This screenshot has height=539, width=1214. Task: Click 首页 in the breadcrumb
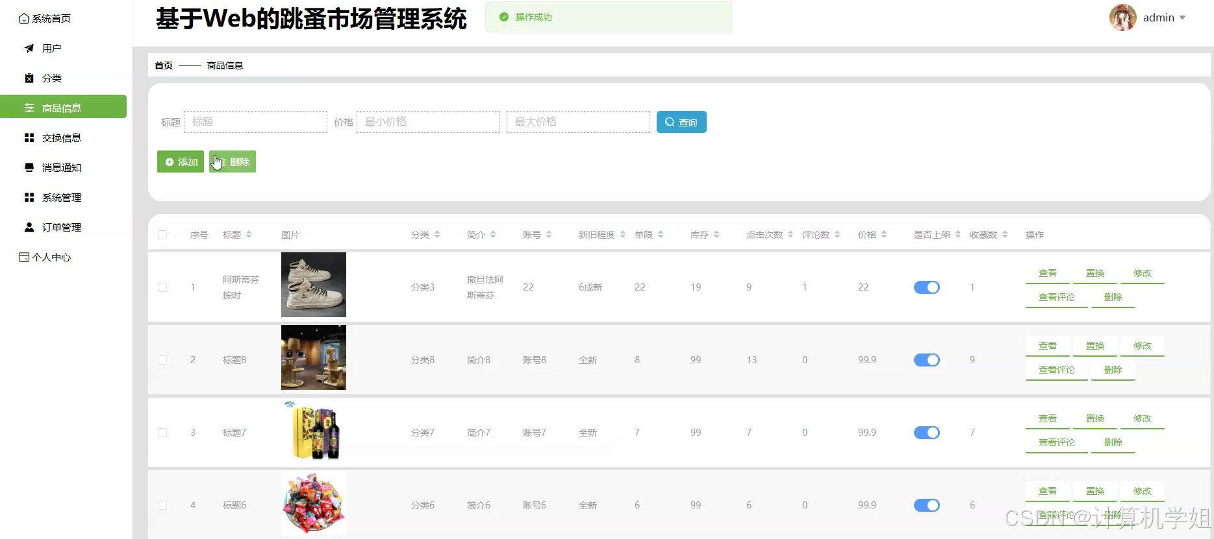click(164, 66)
